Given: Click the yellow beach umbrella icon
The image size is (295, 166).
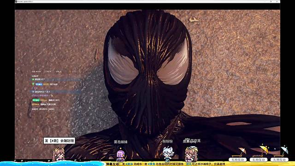Looking at the screenshot, I should coord(264,149).
